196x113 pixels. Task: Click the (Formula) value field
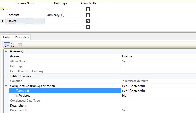click(159, 91)
